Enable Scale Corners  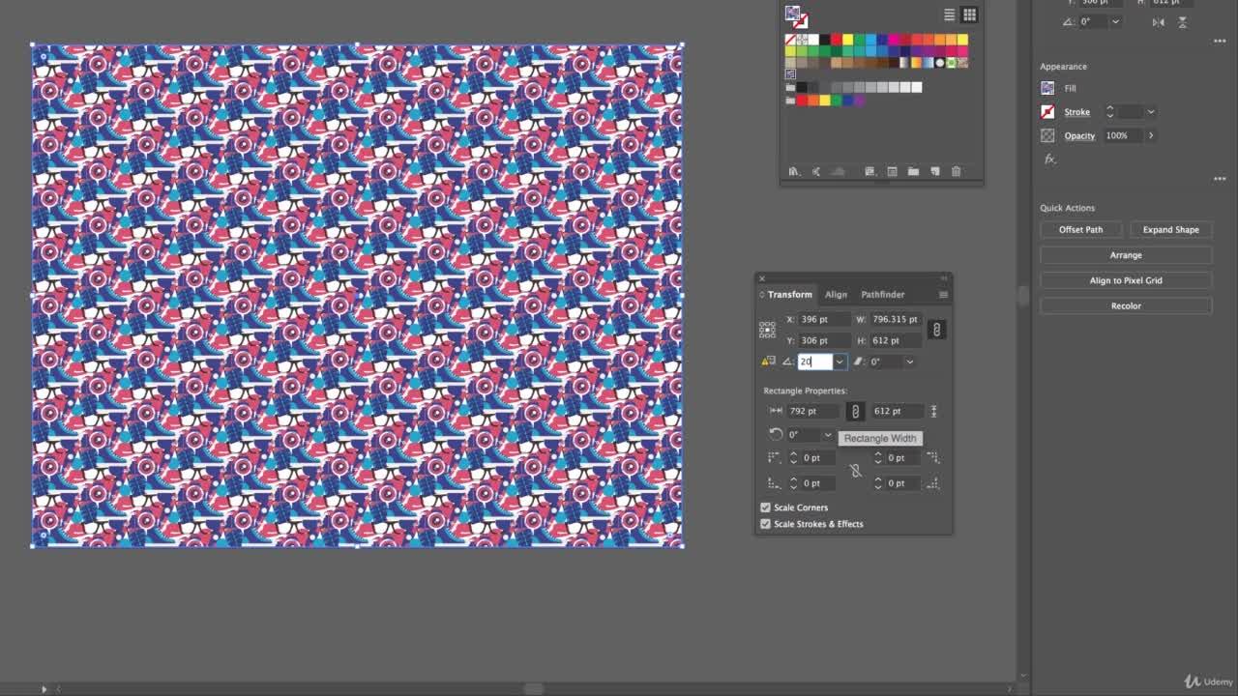(x=765, y=507)
